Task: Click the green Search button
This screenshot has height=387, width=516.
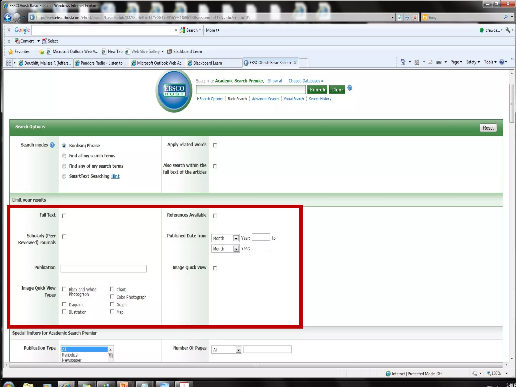Action: click(x=317, y=90)
